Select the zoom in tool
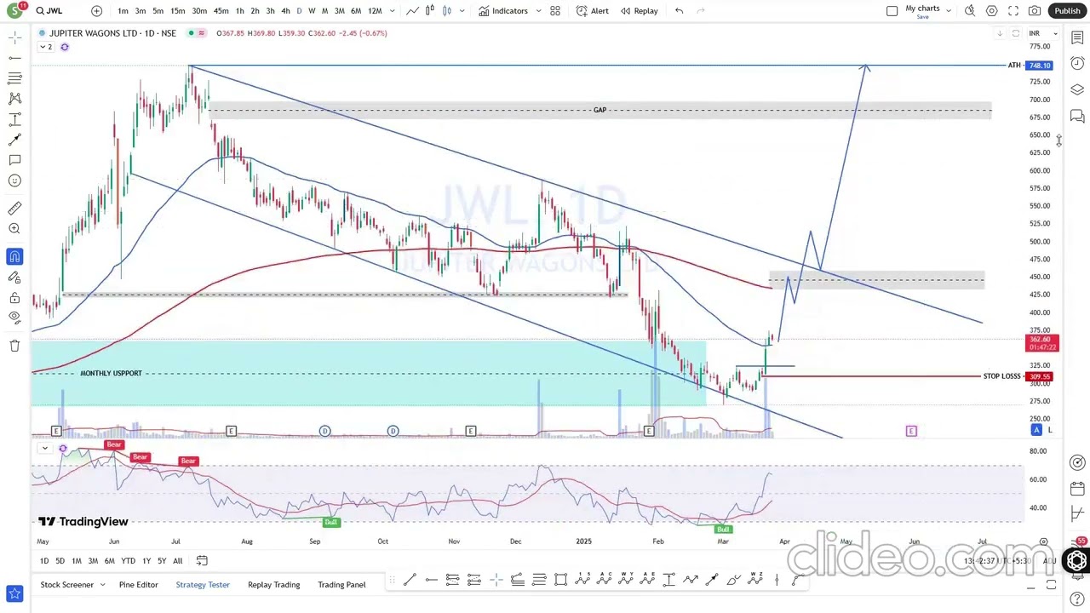The height and width of the screenshot is (613, 1090). [14, 229]
